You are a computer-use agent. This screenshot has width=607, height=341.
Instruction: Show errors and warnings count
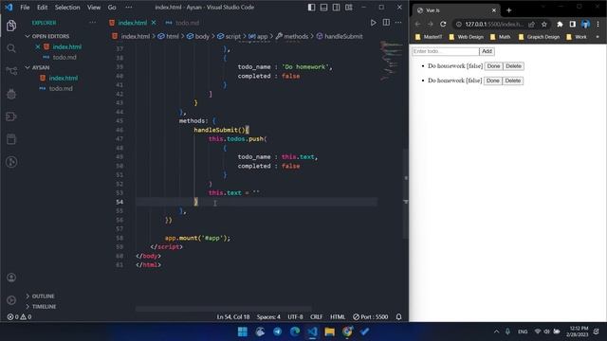point(19,316)
